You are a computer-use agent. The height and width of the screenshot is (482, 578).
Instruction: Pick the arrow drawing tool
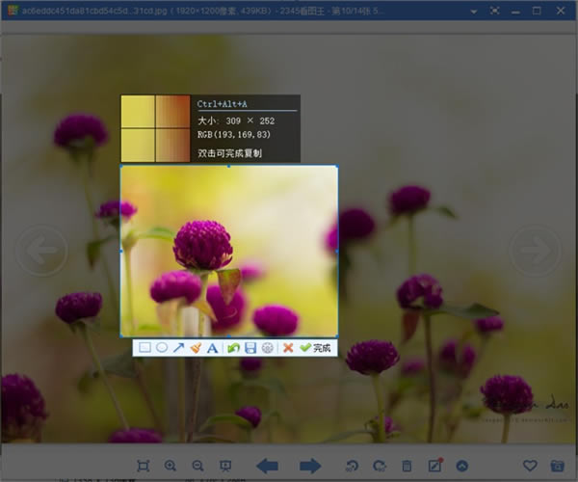pos(178,347)
